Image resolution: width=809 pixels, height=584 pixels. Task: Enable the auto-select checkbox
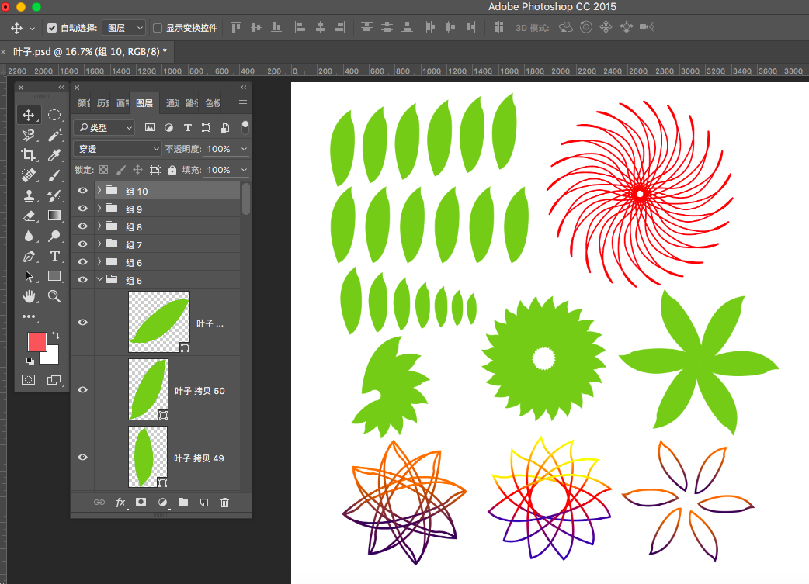[x=52, y=28]
